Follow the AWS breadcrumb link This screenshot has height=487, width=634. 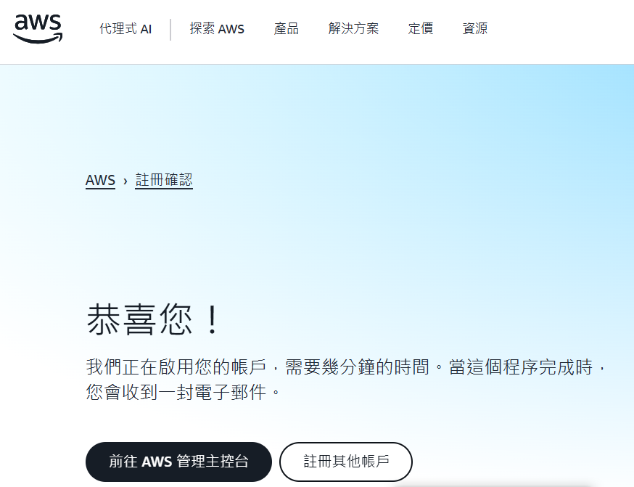point(100,180)
